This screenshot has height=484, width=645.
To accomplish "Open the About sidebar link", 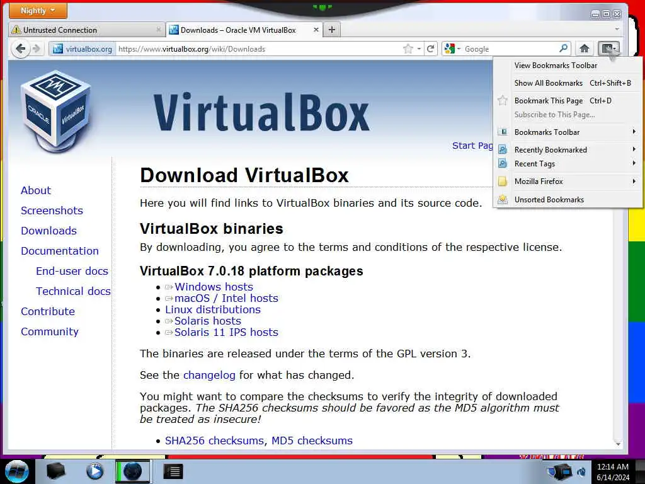I will (x=36, y=190).
